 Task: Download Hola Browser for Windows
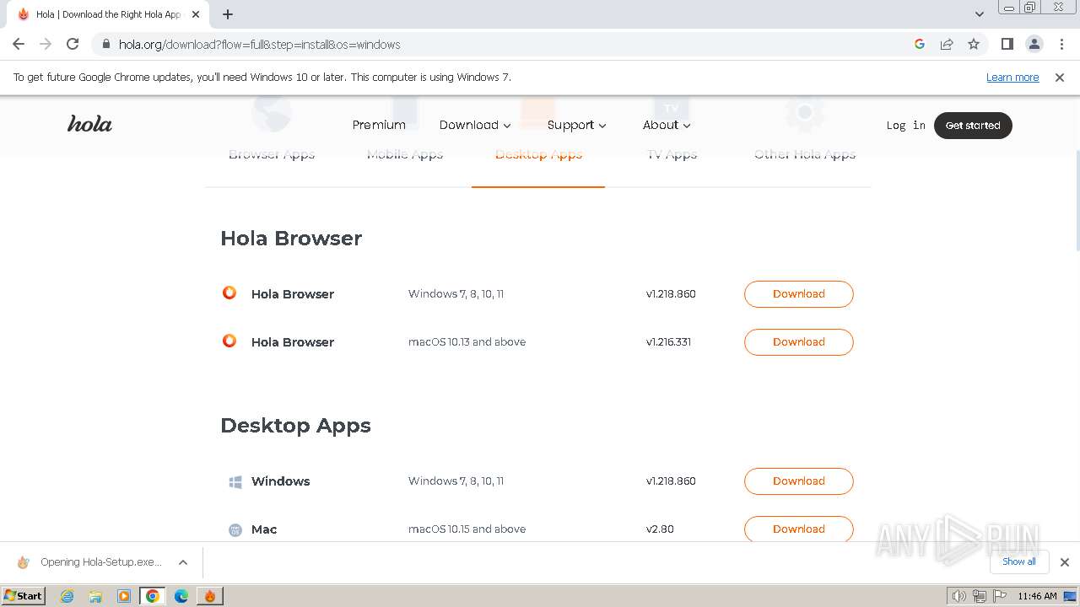coord(798,294)
